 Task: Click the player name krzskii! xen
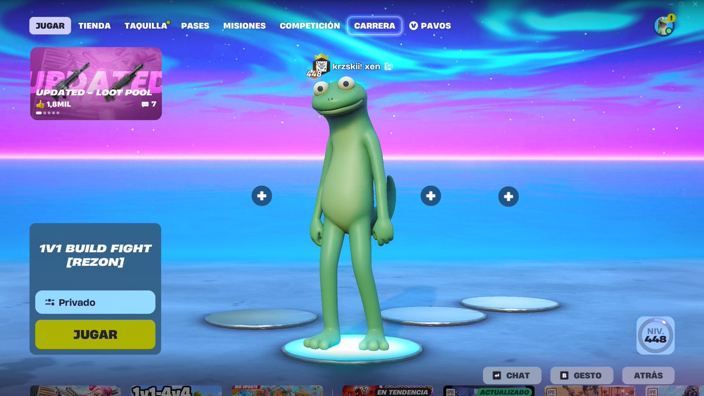(x=356, y=66)
